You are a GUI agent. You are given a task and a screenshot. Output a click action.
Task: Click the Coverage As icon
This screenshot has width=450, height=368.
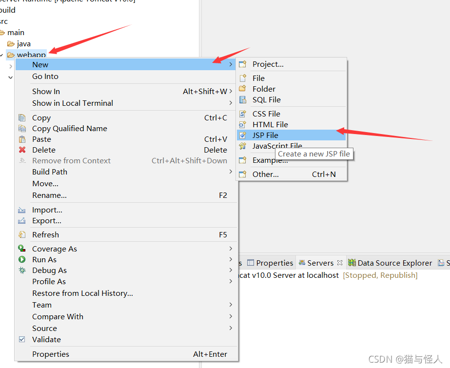[22, 249]
